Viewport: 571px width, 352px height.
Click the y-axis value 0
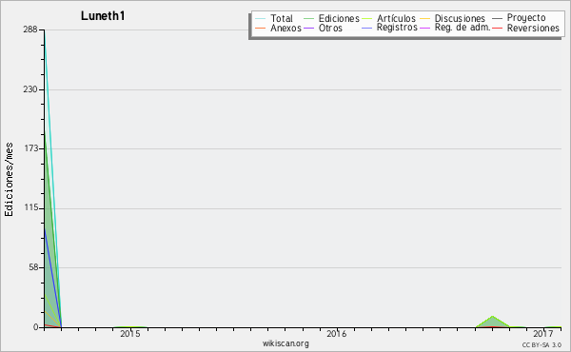(36, 327)
